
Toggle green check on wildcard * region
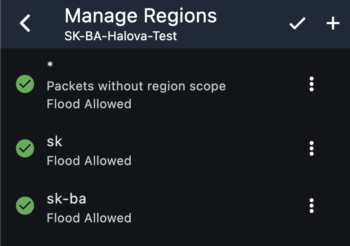coord(25,84)
